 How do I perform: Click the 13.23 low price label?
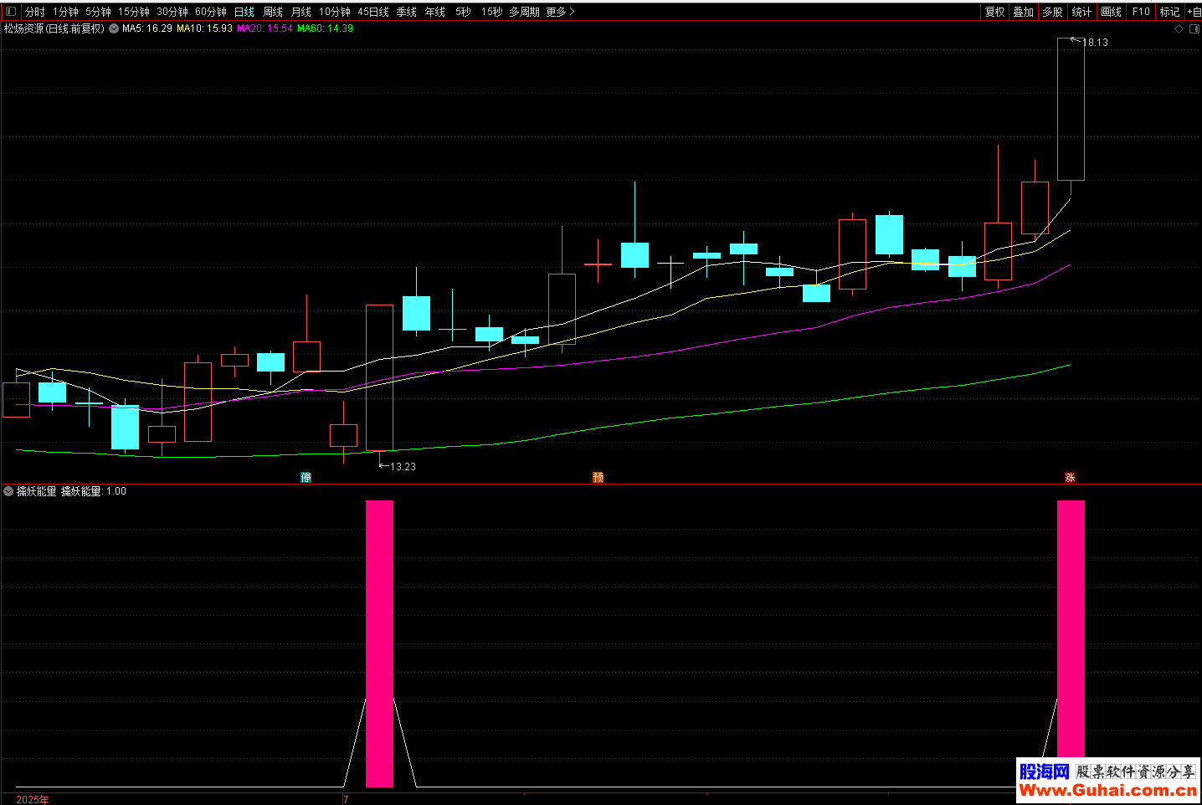click(x=403, y=467)
